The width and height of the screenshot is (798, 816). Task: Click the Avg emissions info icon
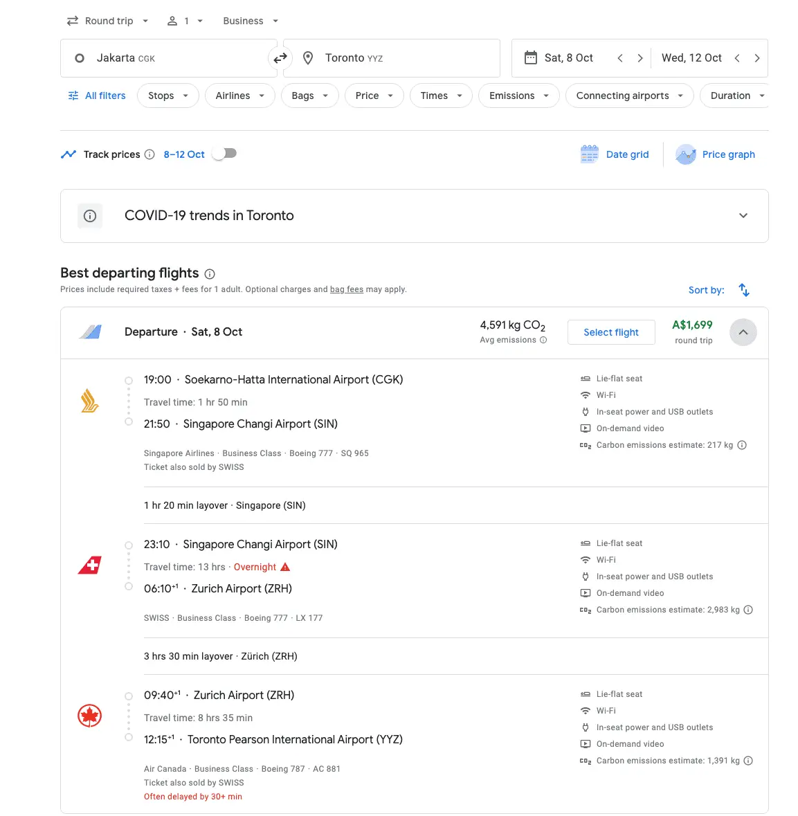(x=543, y=340)
